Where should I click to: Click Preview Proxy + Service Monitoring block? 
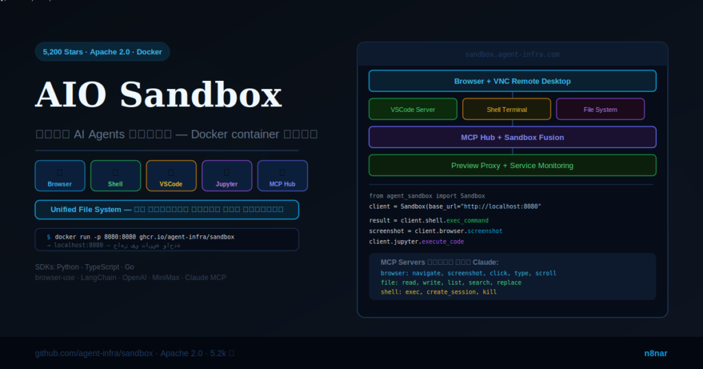512,166
